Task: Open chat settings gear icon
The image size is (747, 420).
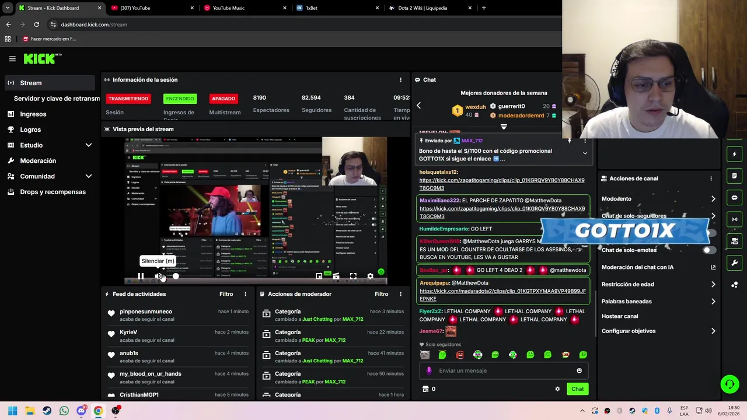Action: click(x=557, y=389)
